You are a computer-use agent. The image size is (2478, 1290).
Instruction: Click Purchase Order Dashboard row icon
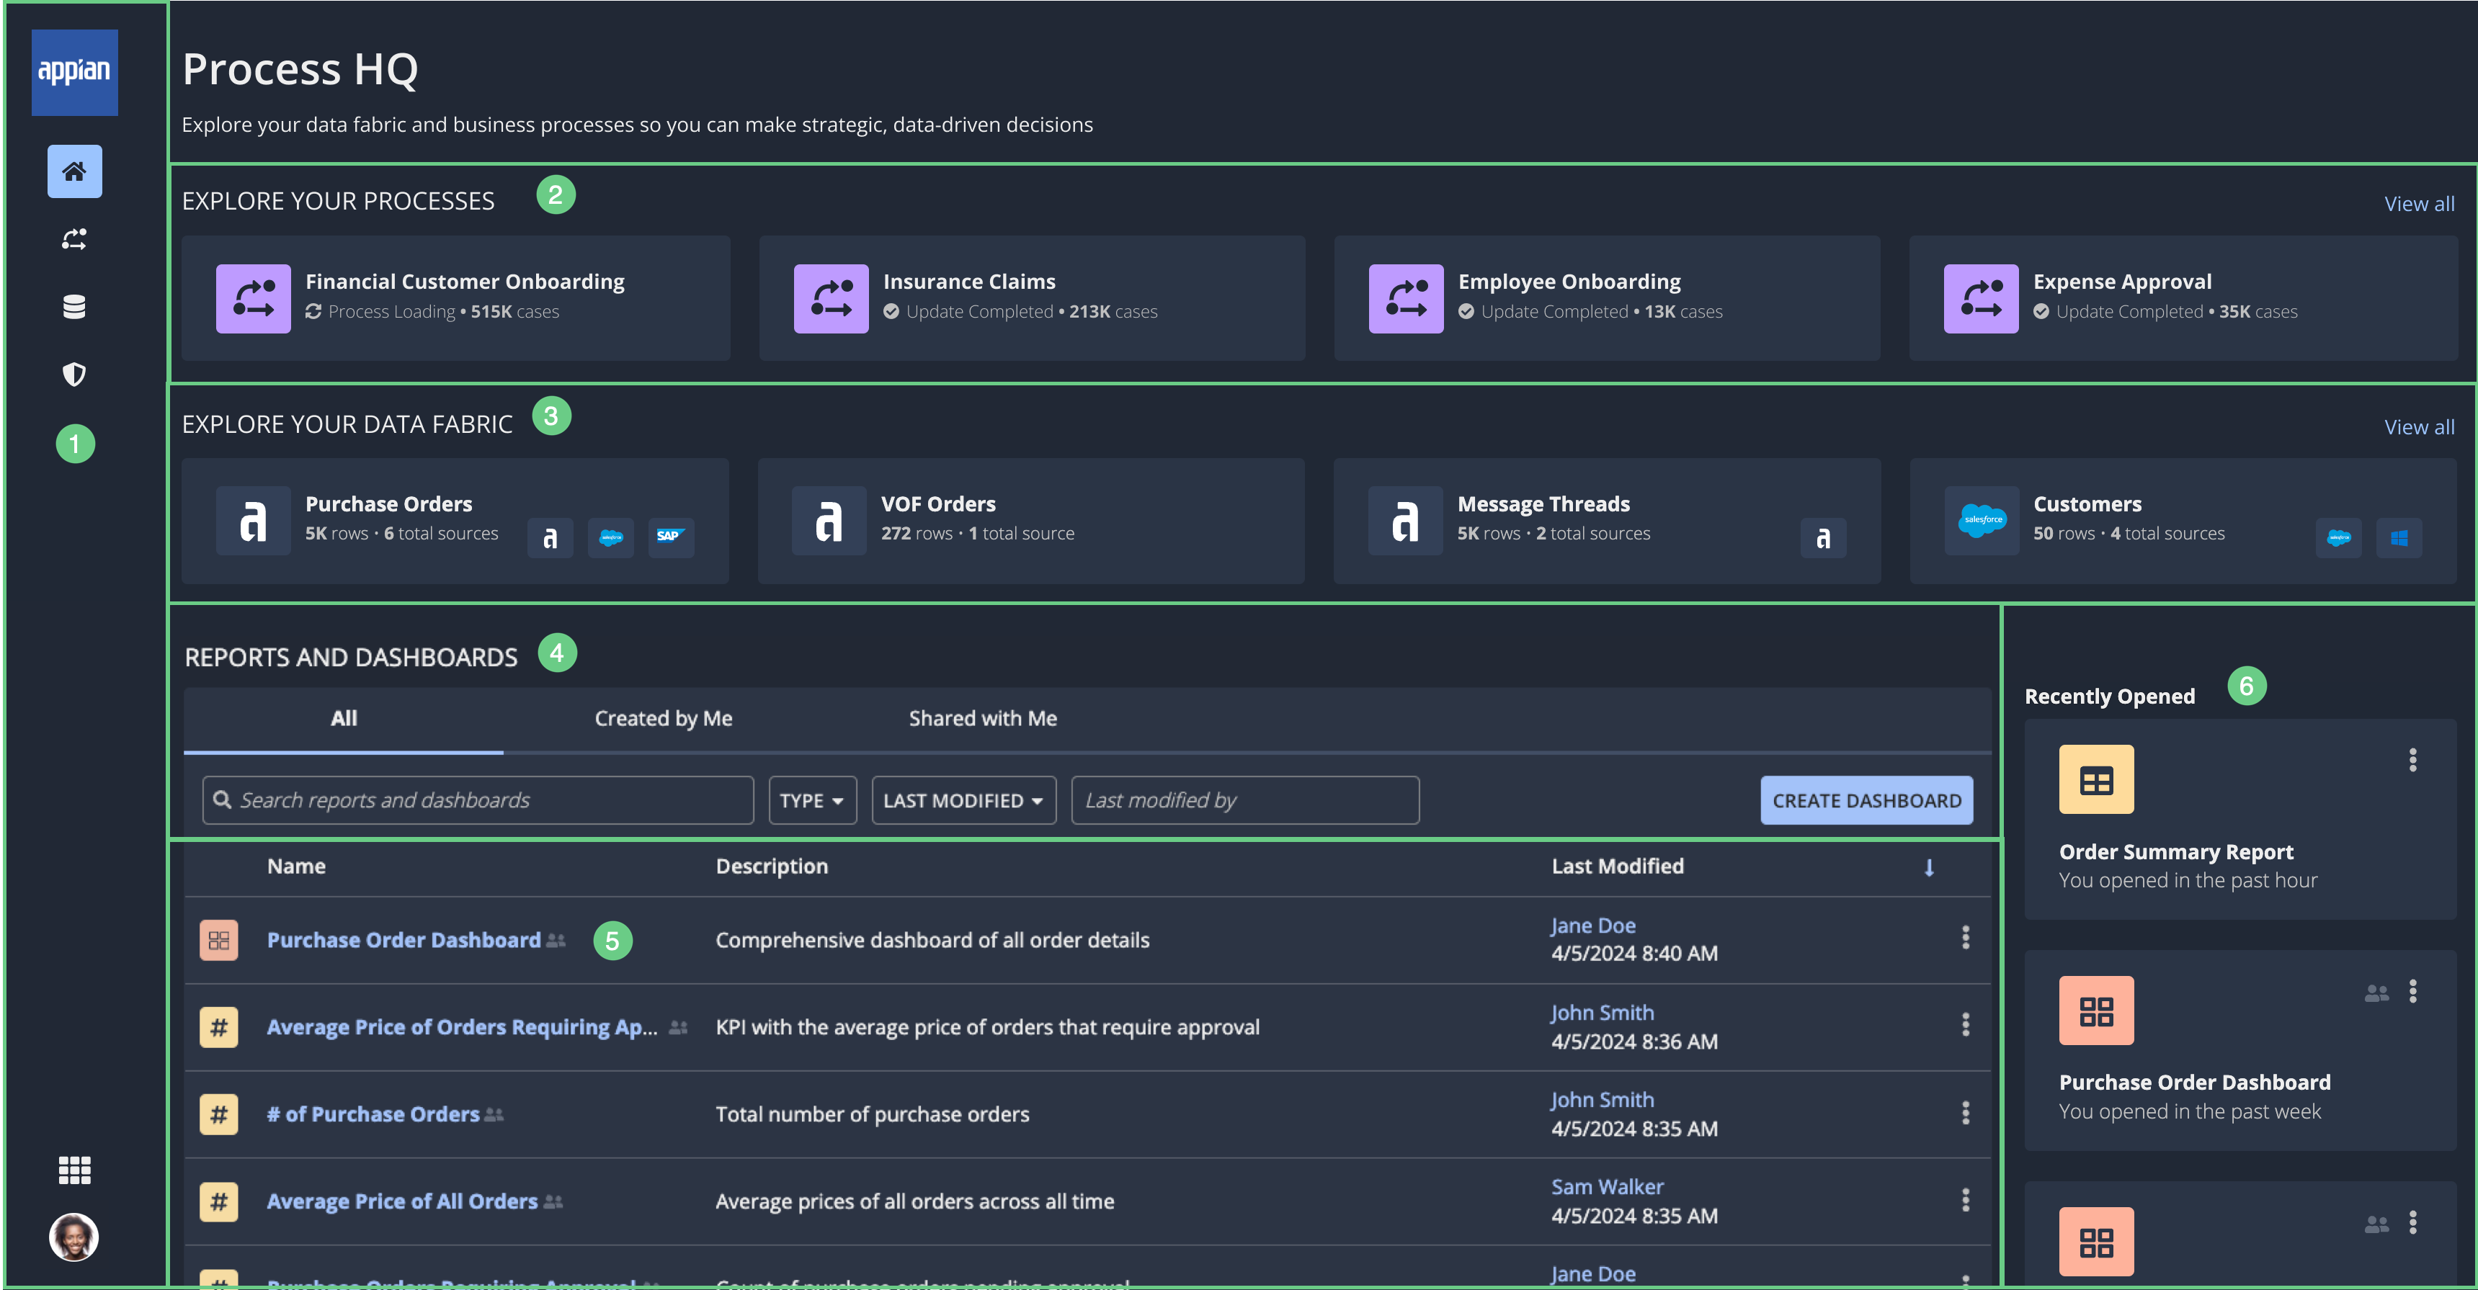point(218,940)
